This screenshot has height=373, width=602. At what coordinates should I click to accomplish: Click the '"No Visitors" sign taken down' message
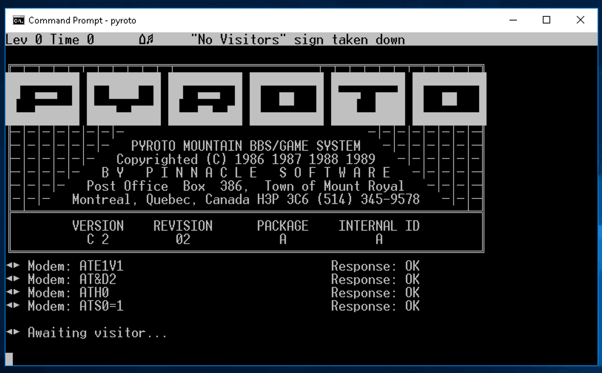(298, 40)
